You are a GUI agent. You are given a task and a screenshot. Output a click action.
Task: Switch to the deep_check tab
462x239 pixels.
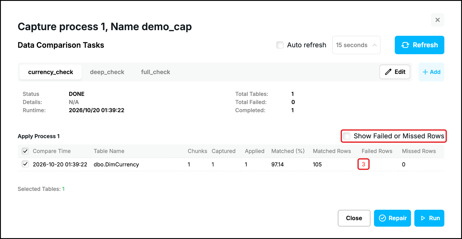107,72
